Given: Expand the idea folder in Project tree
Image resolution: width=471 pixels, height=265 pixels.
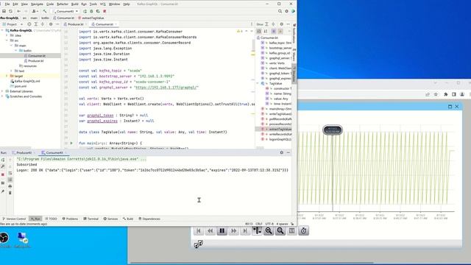Looking at the screenshot, I should click(x=7, y=35).
